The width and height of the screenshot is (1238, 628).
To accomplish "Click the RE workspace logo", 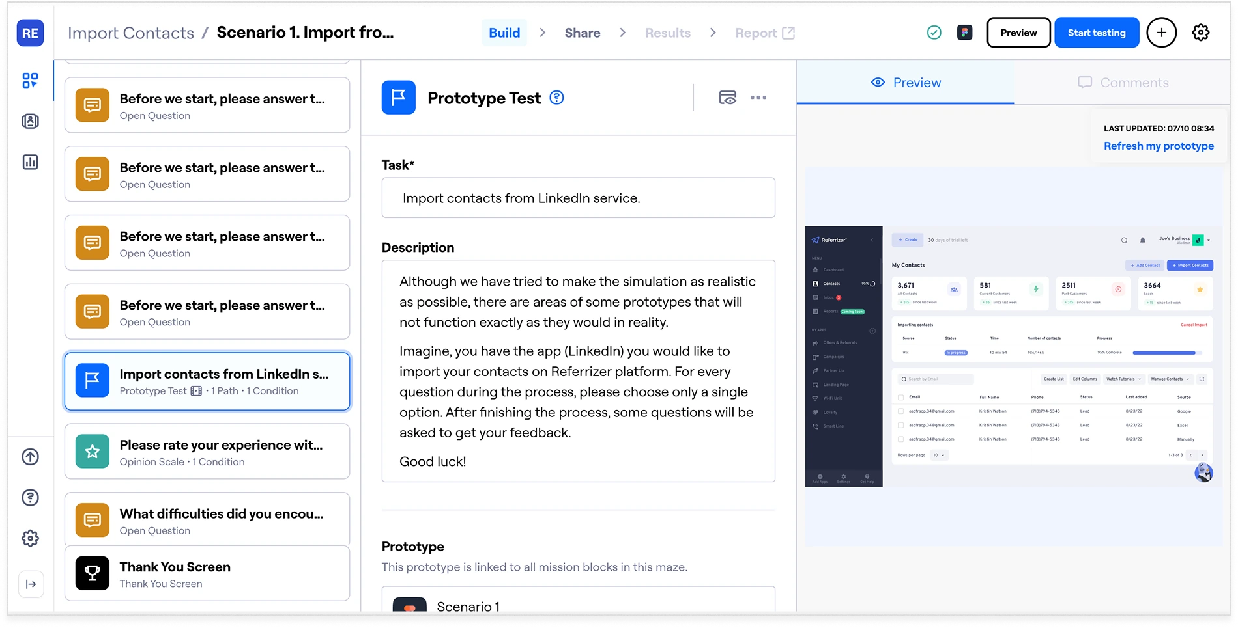I will coord(30,33).
